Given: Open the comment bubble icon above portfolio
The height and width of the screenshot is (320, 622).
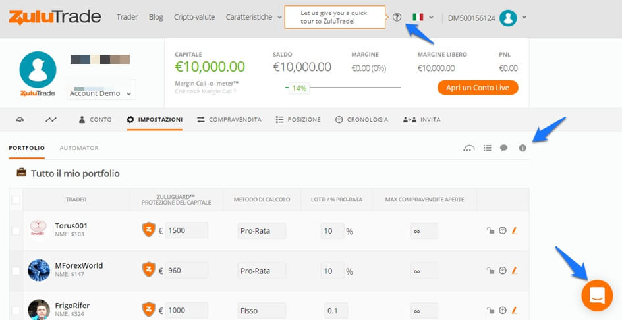Looking at the screenshot, I should coord(504,148).
